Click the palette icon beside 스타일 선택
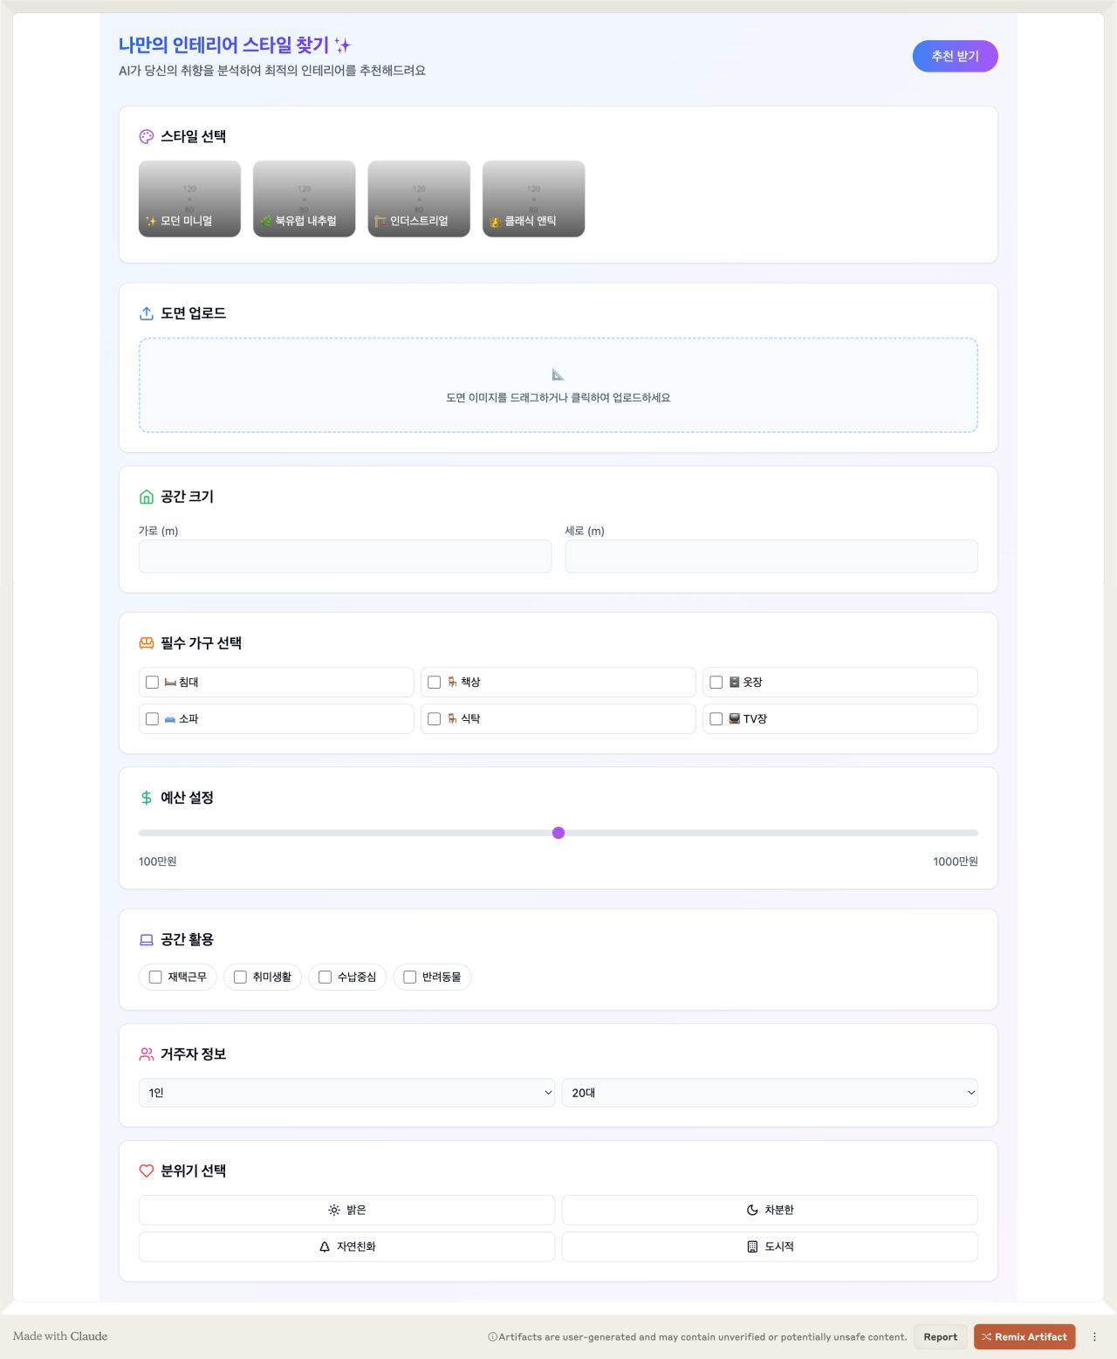This screenshot has height=1359, width=1117. tap(147, 137)
